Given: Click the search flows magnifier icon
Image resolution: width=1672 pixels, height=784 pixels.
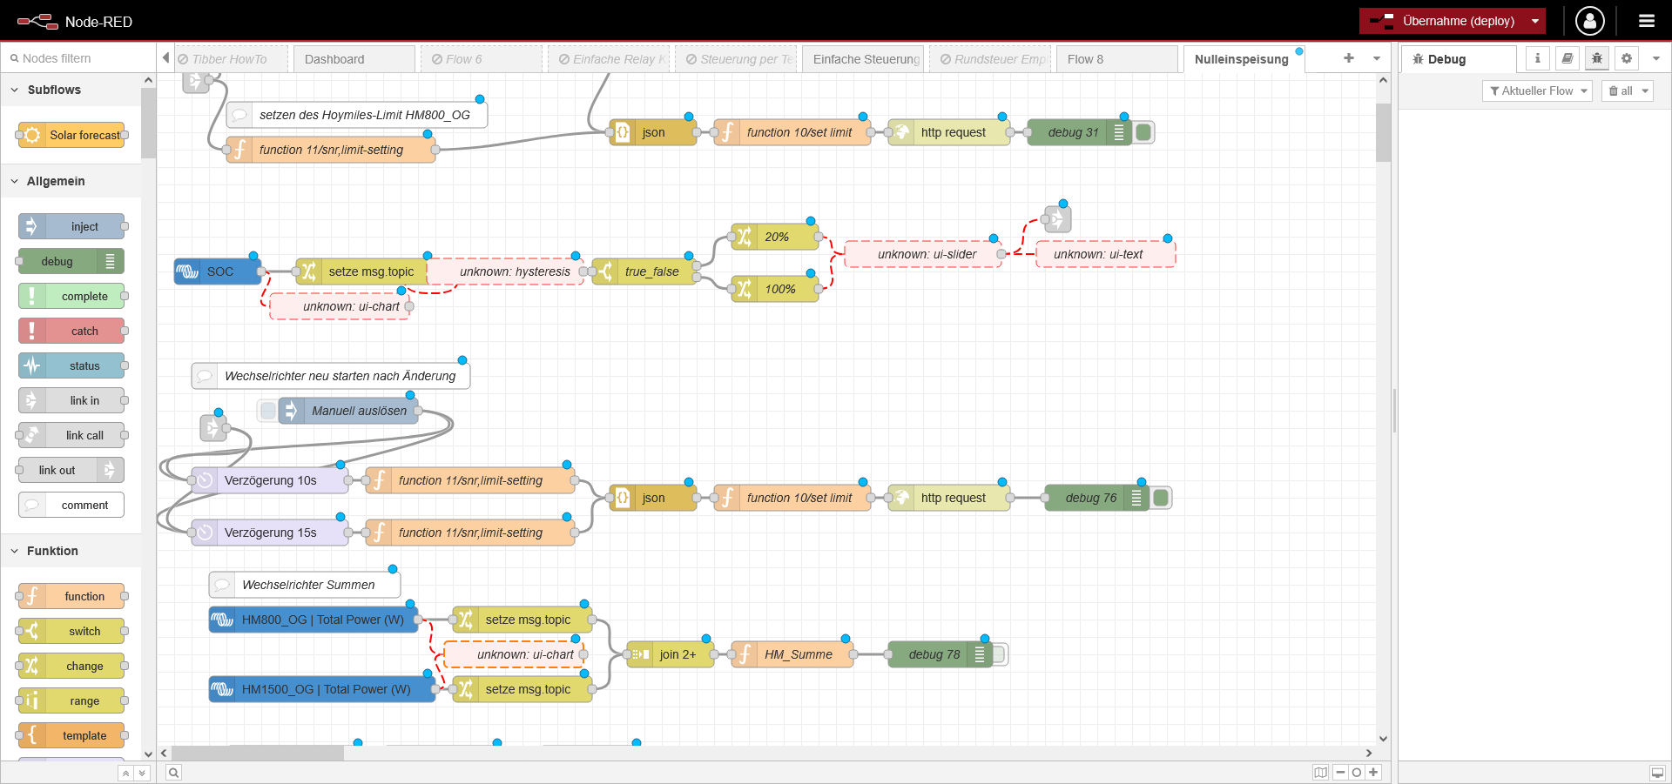Looking at the screenshot, I should 173,773.
